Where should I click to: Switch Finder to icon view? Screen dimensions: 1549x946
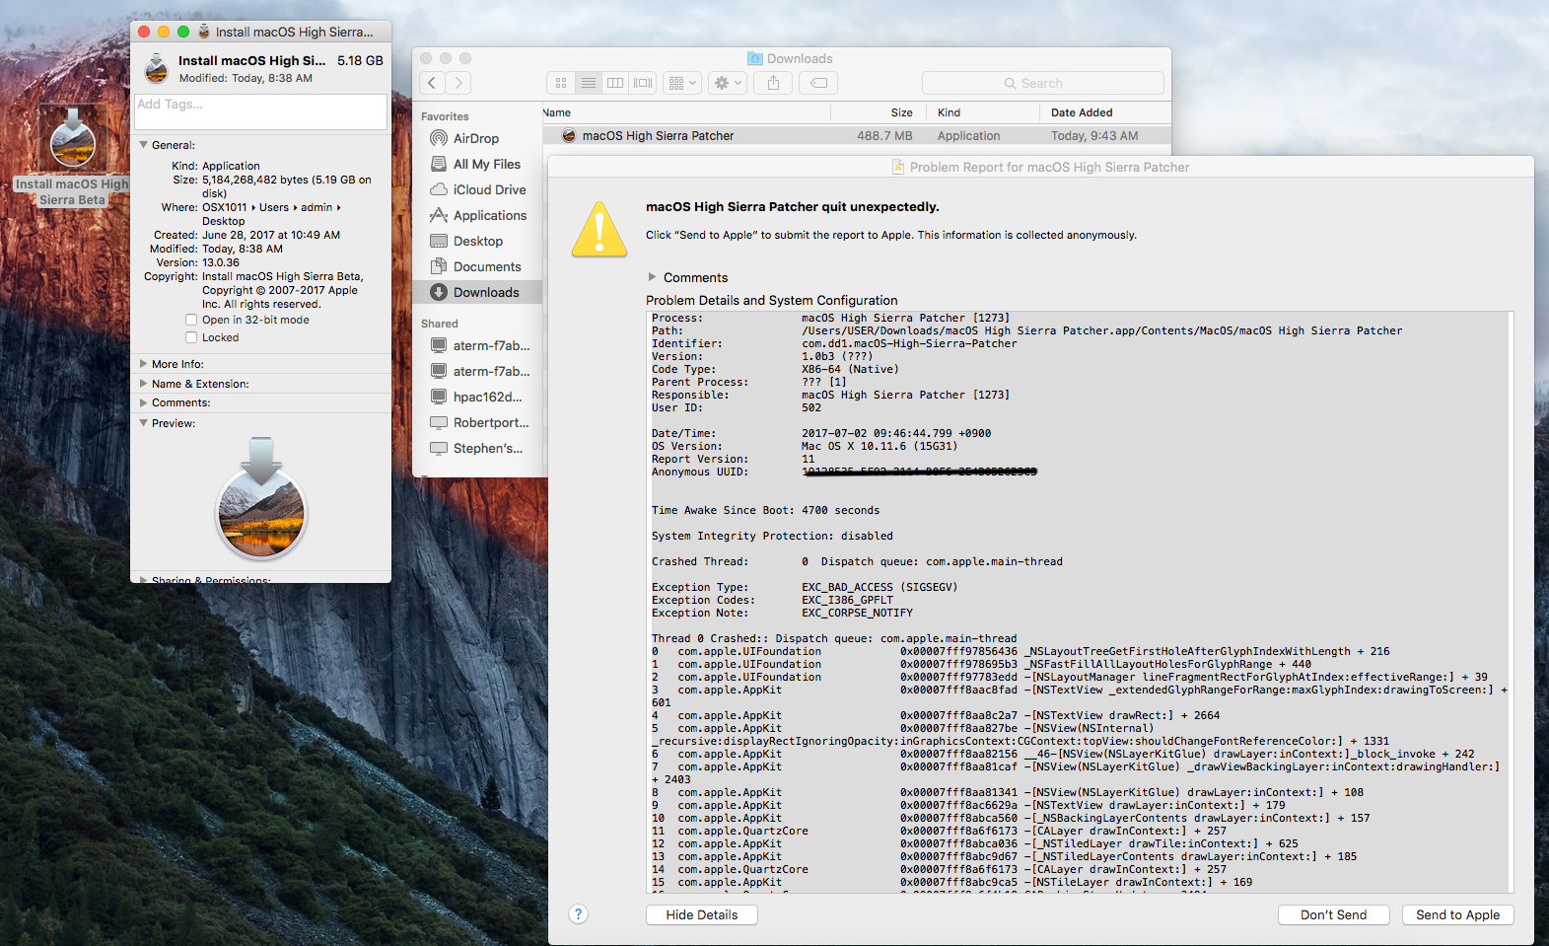561,83
